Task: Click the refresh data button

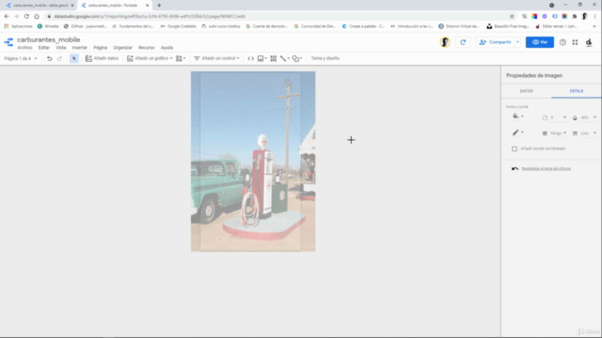Action: [463, 42]
